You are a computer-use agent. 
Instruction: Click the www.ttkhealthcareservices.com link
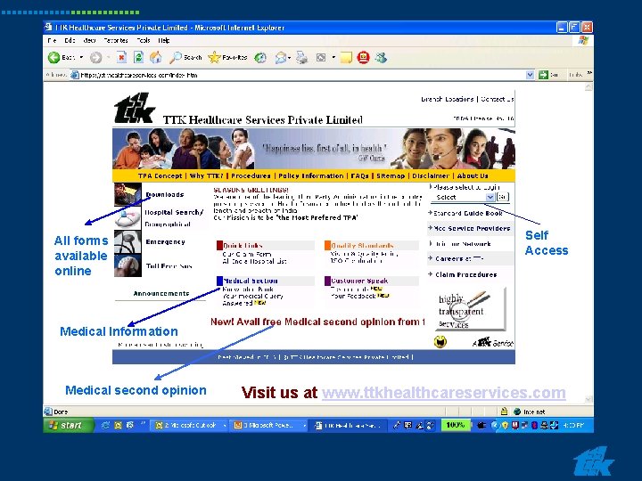point(444,393)
